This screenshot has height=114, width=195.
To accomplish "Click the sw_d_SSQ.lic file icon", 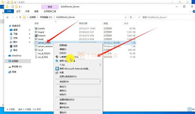I will [36, 53].
